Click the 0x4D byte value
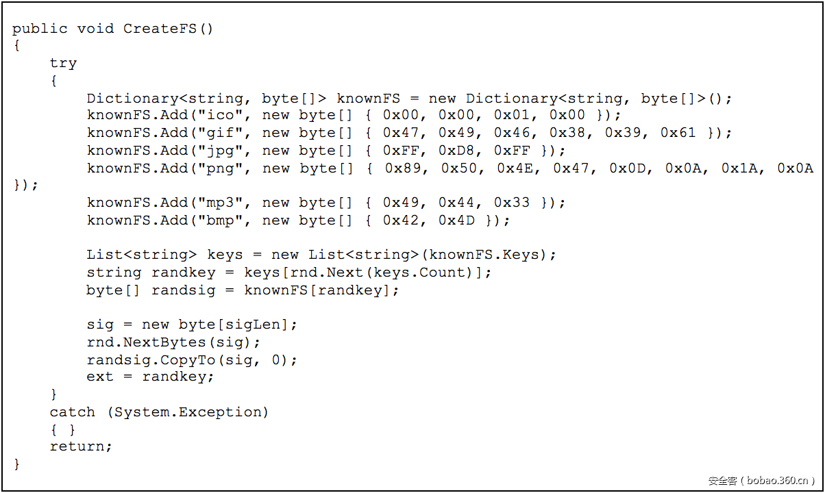This screenshot has width=825, height=493. click(456, 220)
